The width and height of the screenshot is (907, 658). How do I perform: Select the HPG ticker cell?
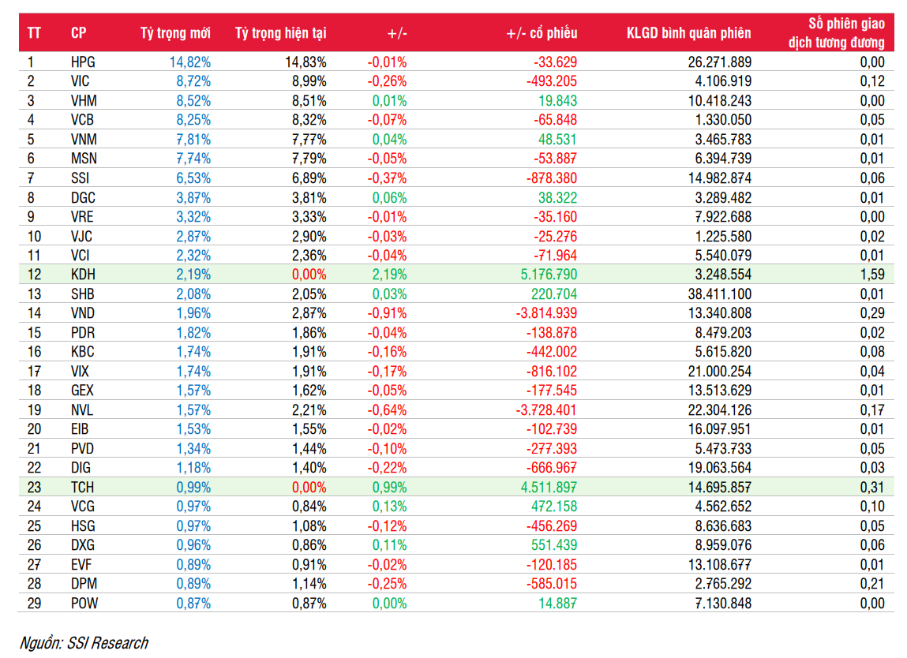pos(83,62)
